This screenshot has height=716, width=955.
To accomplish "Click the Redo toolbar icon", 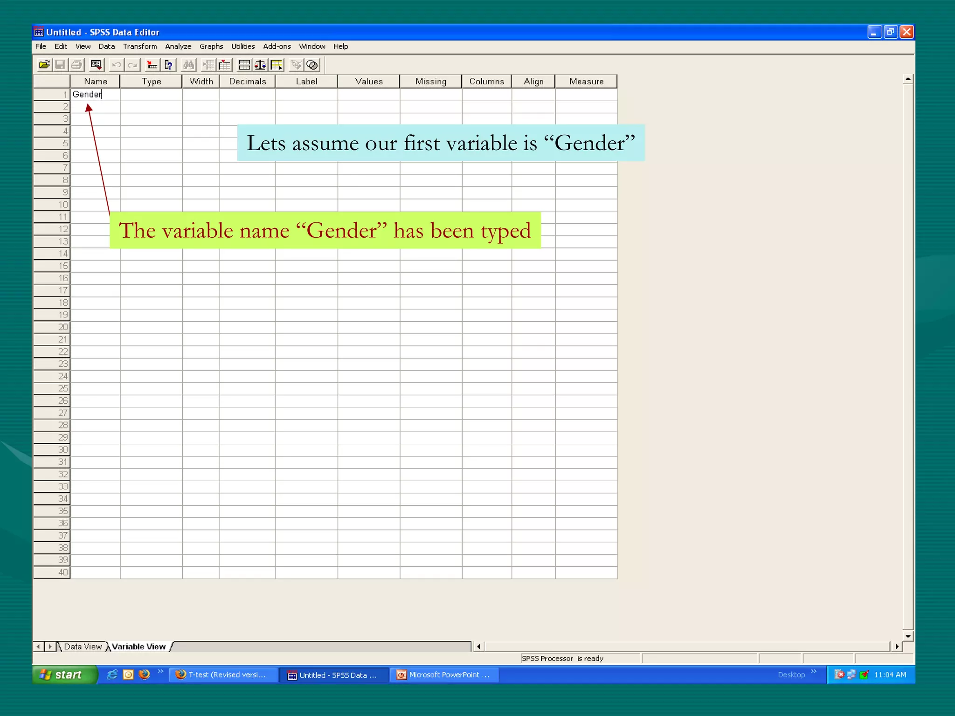I will pyautogui.click(x=133, y=65).
